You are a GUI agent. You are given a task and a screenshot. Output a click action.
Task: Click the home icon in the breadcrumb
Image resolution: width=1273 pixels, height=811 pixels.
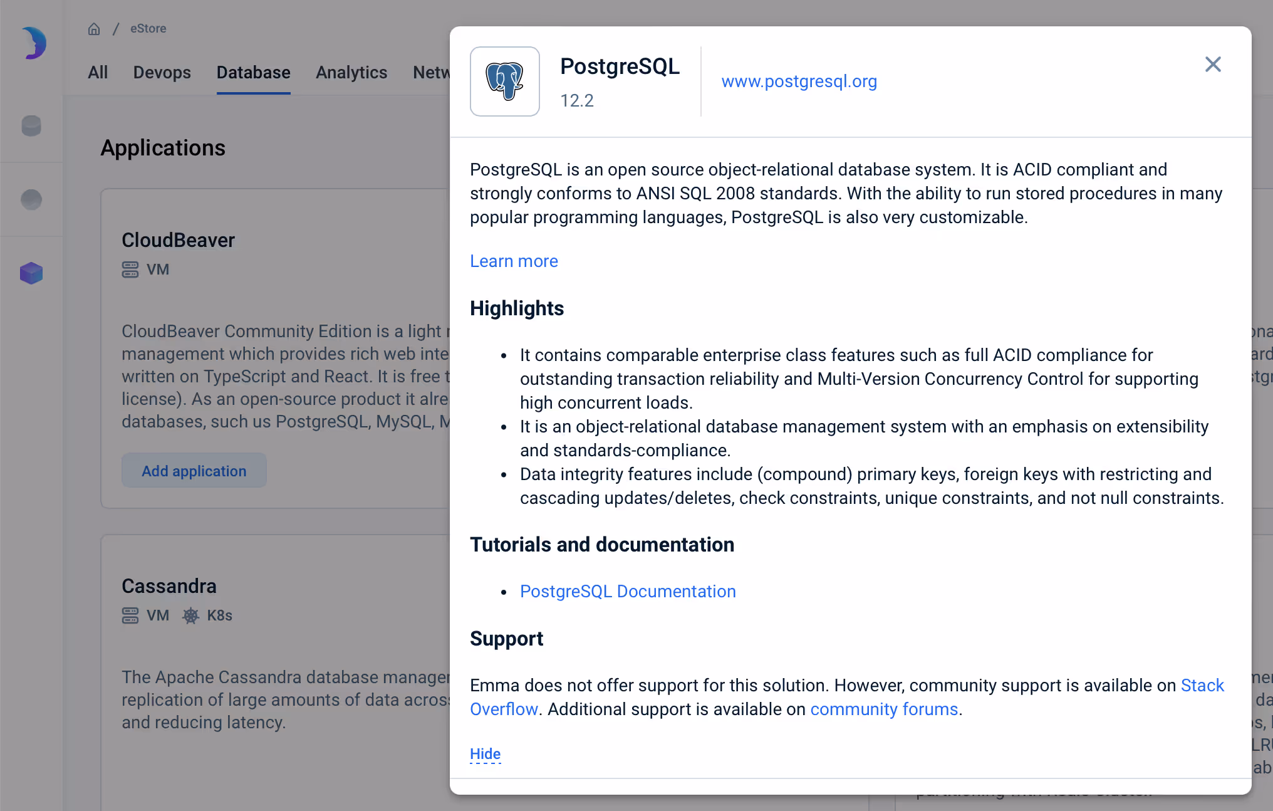94,28
